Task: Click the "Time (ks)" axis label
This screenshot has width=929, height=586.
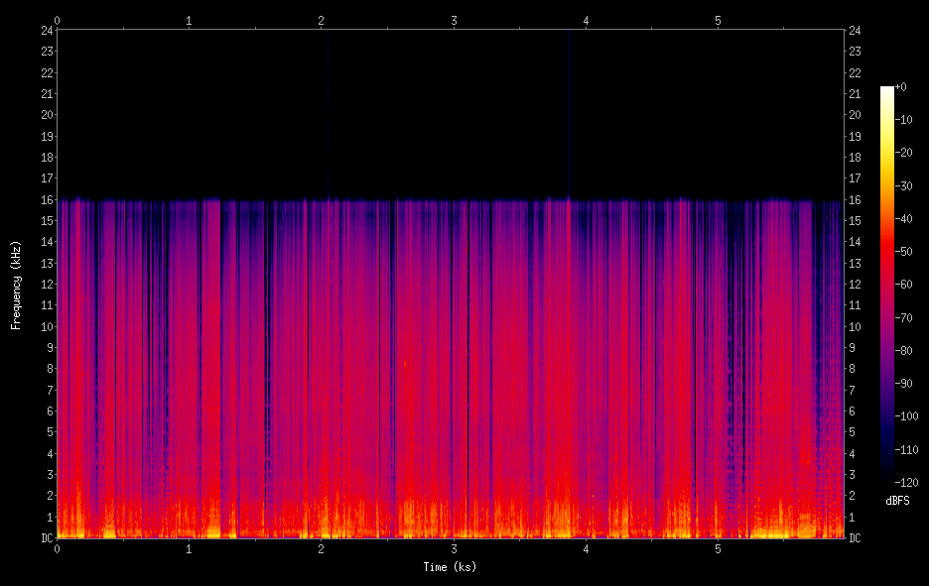Action: [x=449, y=566]
